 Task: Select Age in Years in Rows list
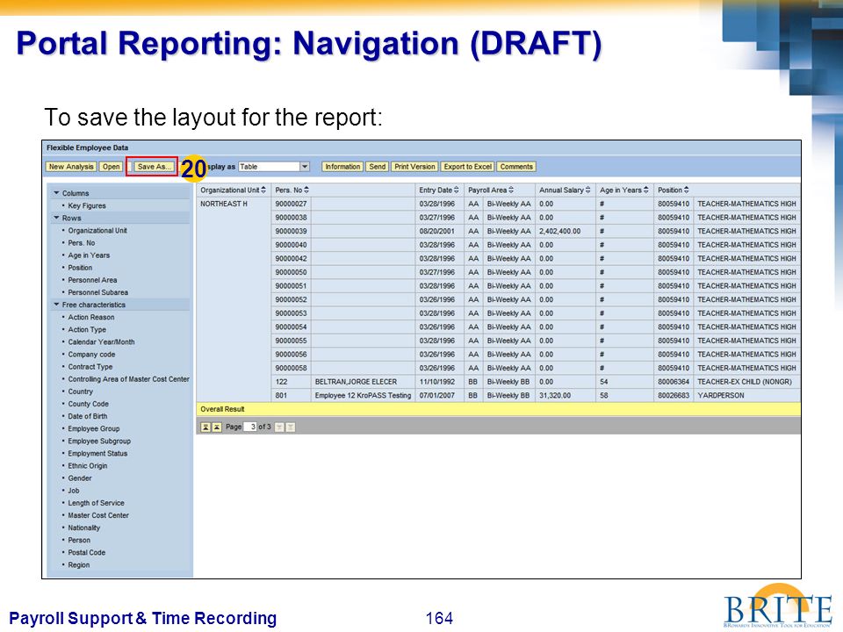click(x=89, y=255)
